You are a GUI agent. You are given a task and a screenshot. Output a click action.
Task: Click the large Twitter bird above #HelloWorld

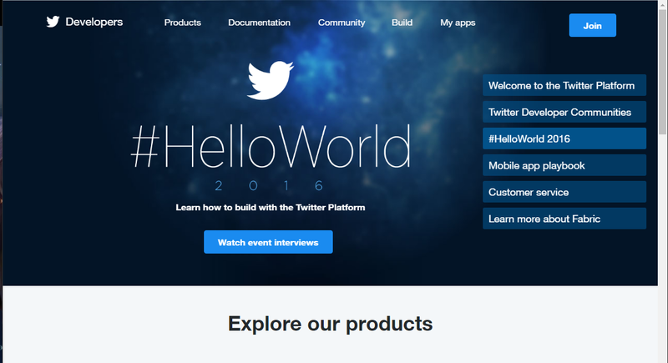(270, 80)
